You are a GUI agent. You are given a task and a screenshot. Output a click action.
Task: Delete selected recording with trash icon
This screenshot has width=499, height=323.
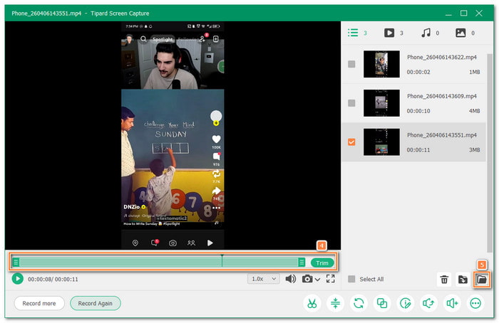444,280
